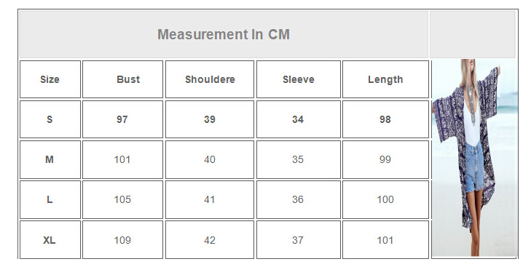
Task: Click the size S row label
Action: click(x=50, y=119)
